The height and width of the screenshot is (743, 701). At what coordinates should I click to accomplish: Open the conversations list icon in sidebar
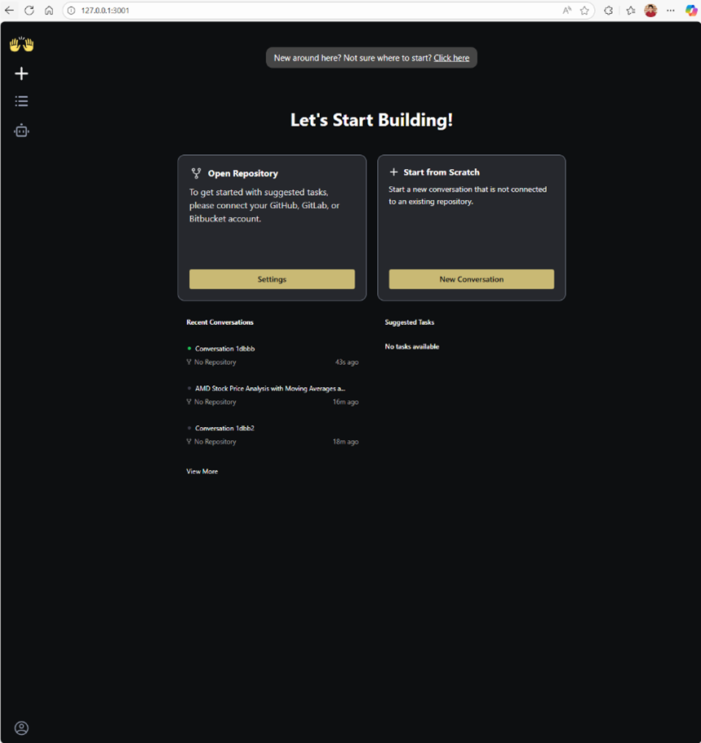point(21,101)
